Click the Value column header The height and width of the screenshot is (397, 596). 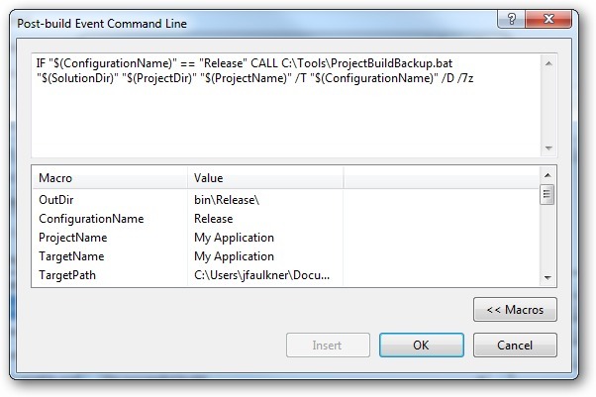pyautogui.click(x=264, y=177)
